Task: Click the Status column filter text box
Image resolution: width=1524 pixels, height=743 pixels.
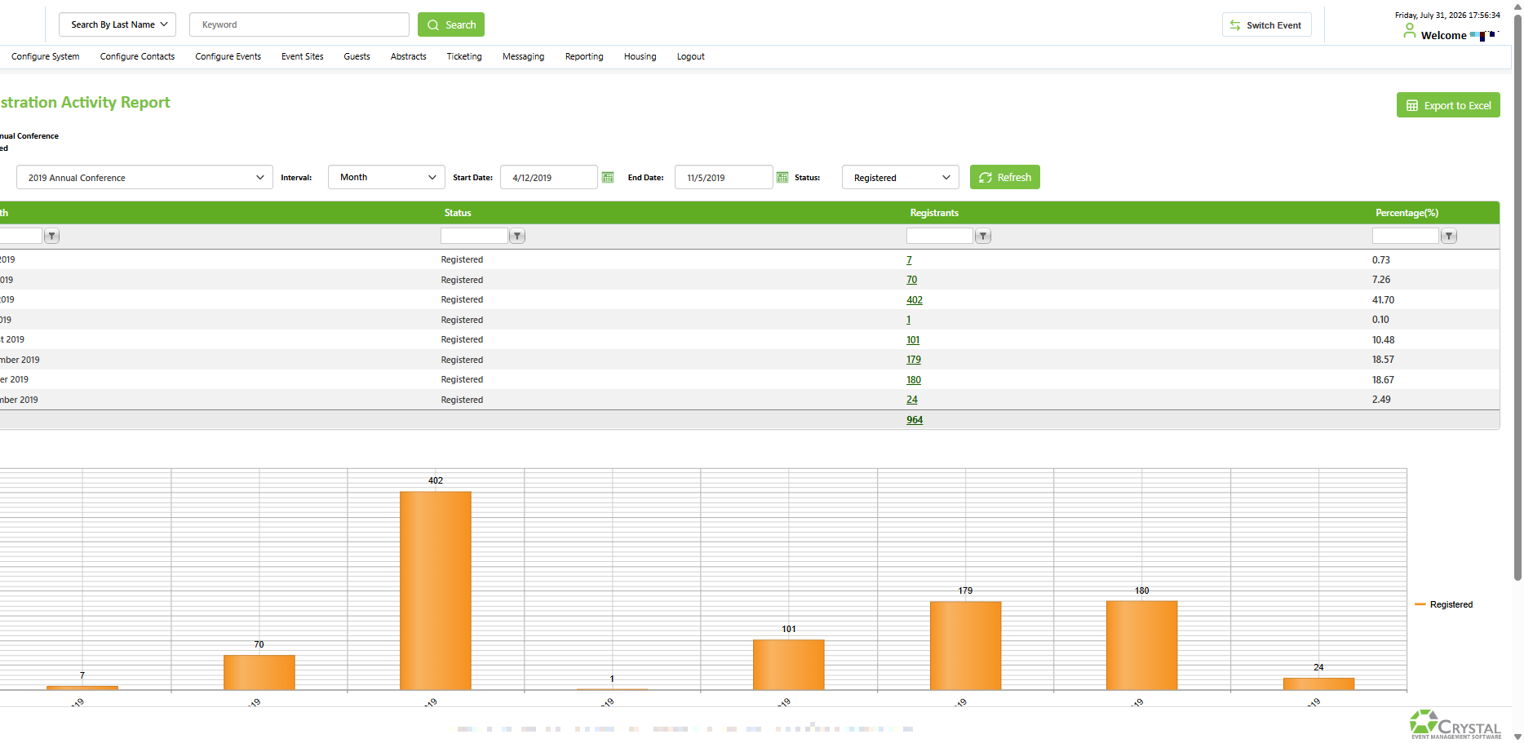Action: pos(474,236)
